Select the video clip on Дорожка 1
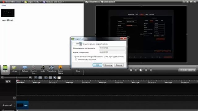The width and height of the screenshot is (198, 111). [23, 105]
